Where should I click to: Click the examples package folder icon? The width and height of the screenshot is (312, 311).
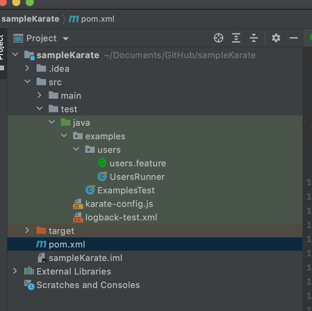[77, 136]
